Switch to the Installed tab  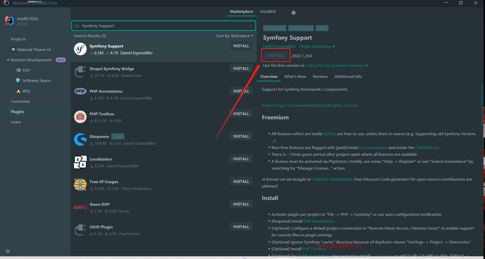click(267, 12)
